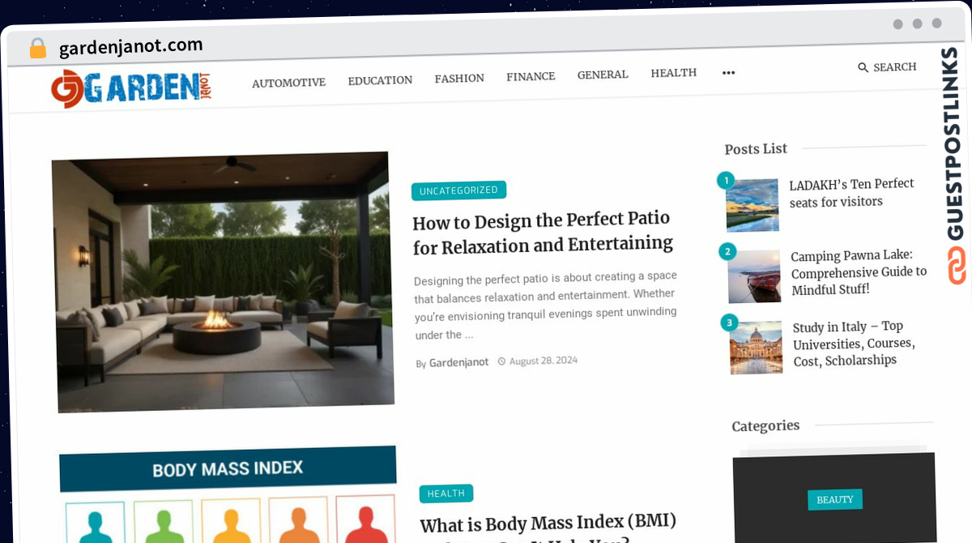Click the Gardenjanot author link
The image size is (972, 543).
point(458,362)
